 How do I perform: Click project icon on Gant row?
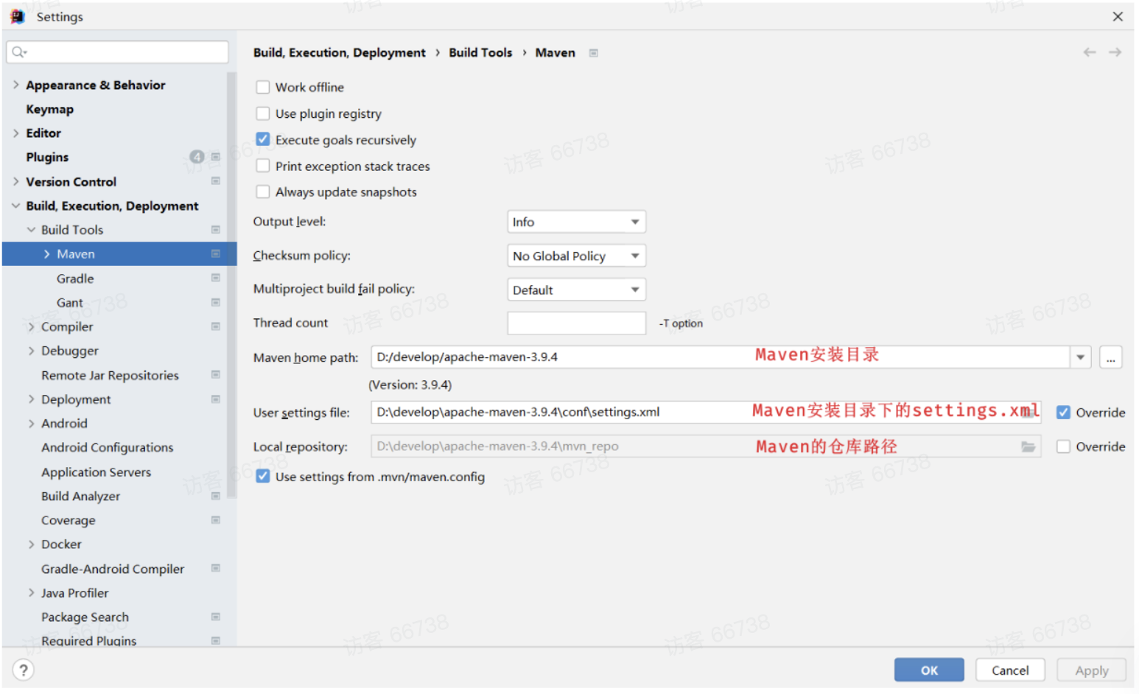click(x=216, y=302)
